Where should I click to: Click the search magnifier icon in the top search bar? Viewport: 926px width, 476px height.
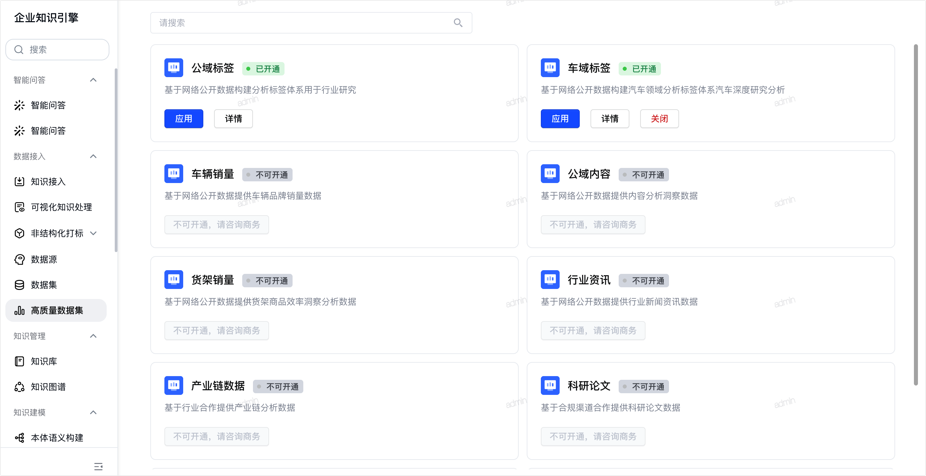[458, 23]
